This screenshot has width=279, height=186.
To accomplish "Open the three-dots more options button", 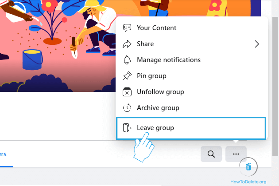I will click(x=236, y=154).
